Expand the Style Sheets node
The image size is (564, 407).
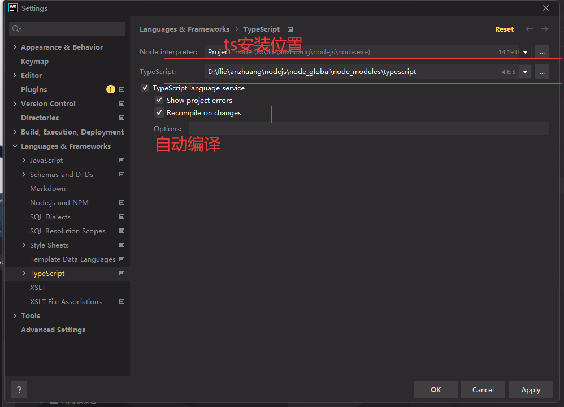click(x=24, y=245)
